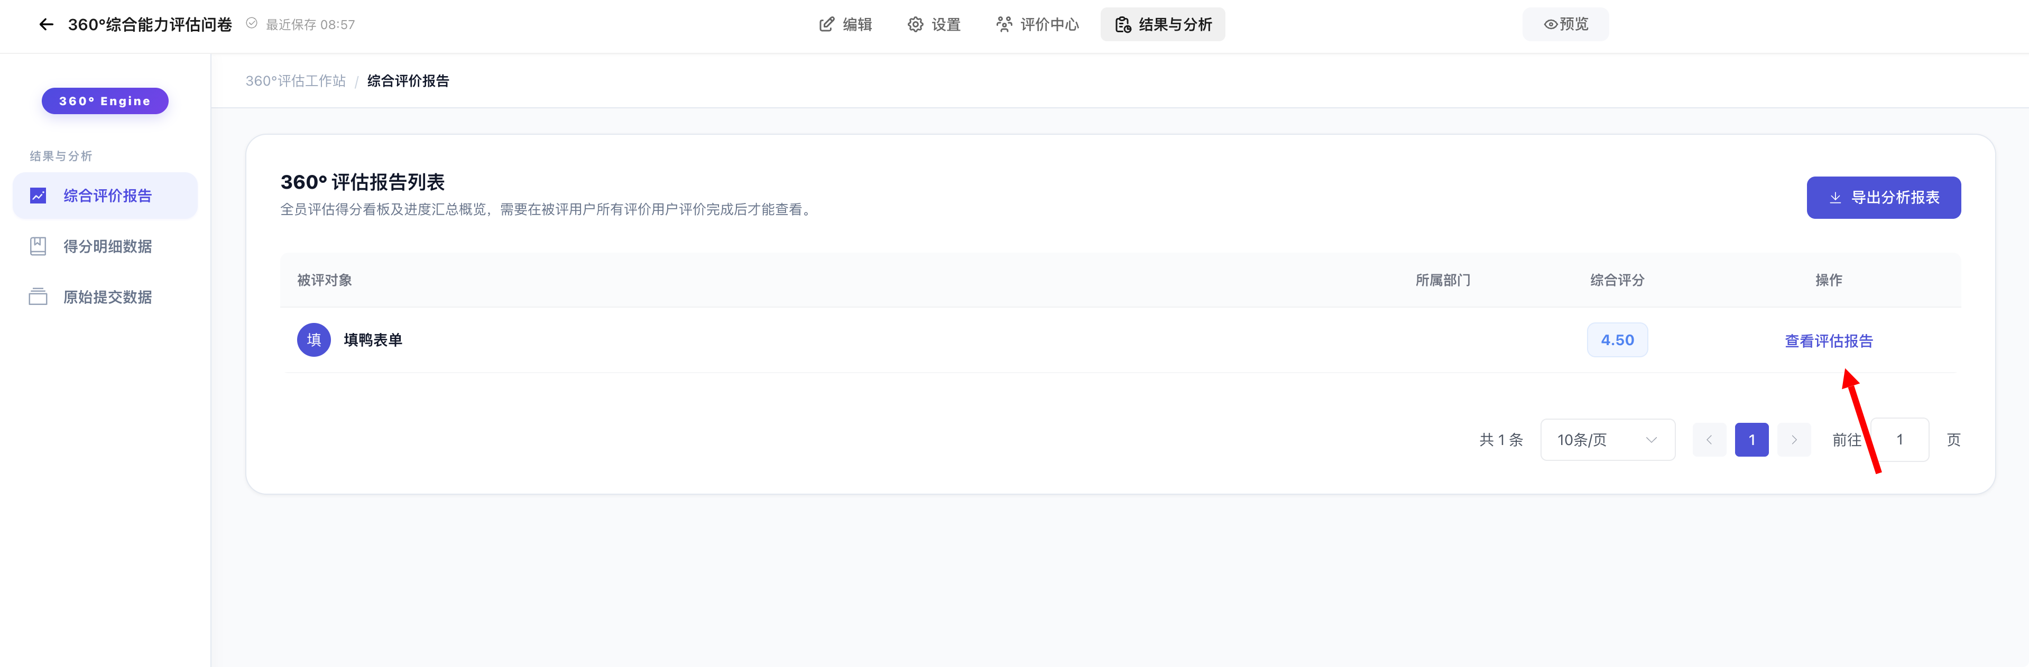
Task: Click 综合评价报告 breadcrumb text
Action: (408, 80)
